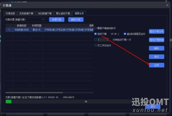172x116 pixels.
Task: Select the 默认启动下载 tab
Action: [x=63, y=13]
